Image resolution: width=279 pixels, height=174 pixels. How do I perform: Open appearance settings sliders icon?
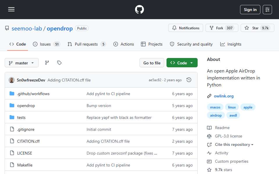267,10
